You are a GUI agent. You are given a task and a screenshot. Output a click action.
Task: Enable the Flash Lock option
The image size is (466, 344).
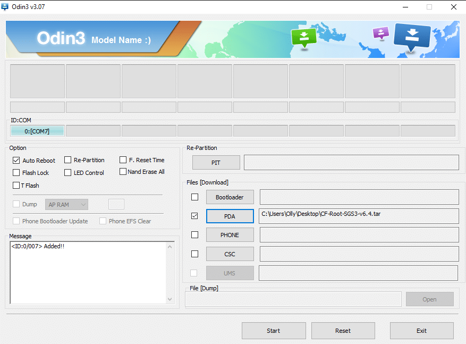tap(16, 172)
